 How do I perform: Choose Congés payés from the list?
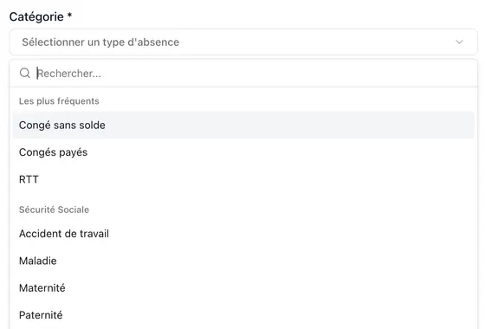pos(243,152)
